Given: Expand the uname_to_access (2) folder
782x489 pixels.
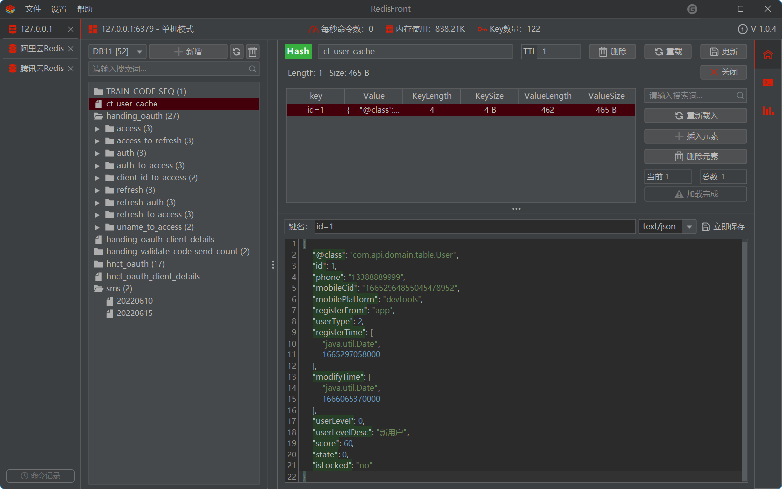Looking at the screenshot, I should [97, 227].
